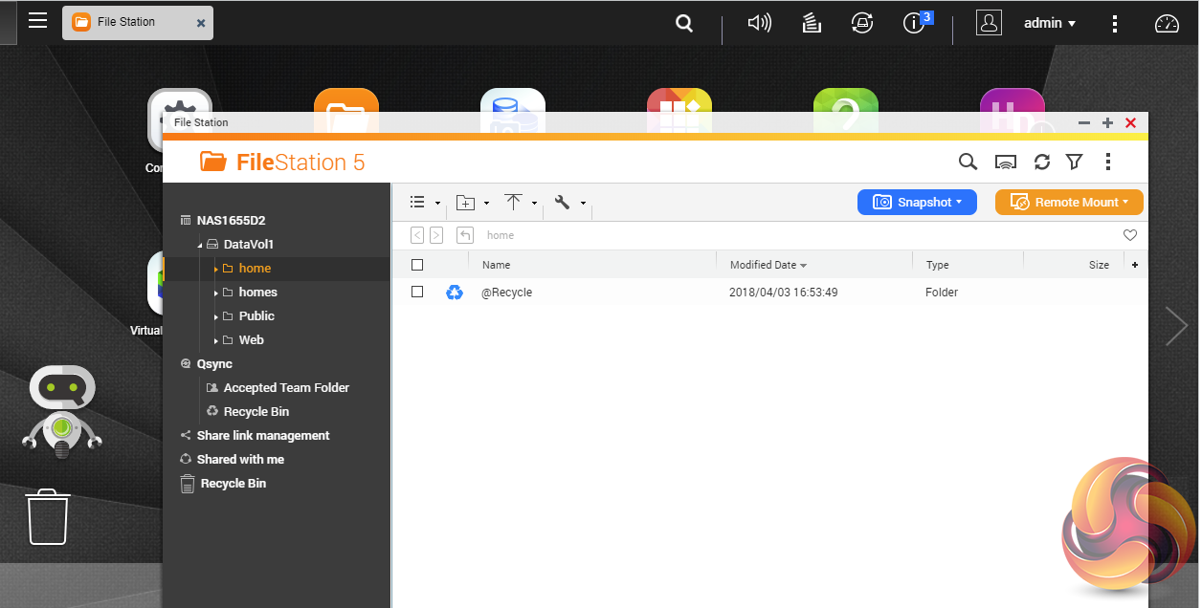The width and height of the screenshot is (1202, 608).
Task: Go to parent folder arrow
Action: [x=465, y=235]
